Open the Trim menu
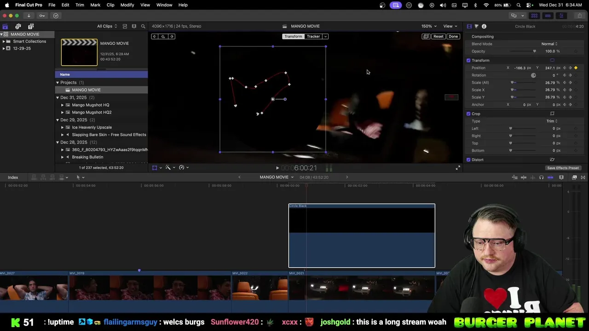Viewport: 589px width, 331px height. point(80,5)
